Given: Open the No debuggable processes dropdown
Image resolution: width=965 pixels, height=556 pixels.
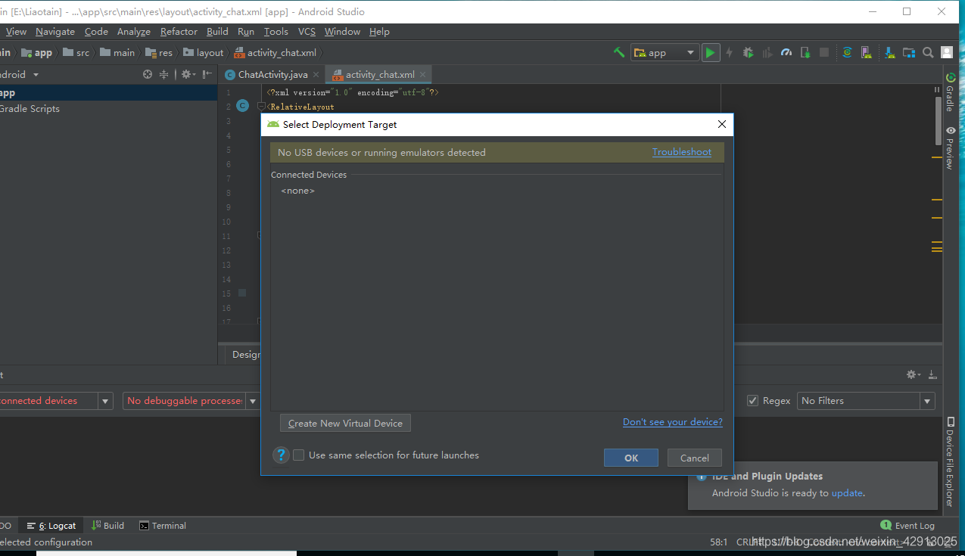Looking at the screenshot, I should pos(253,401).
